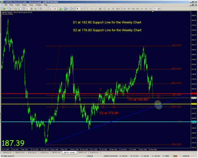Zoom in on the chart
This screenshot has height=158, width=198.
(x=41, y=9)
